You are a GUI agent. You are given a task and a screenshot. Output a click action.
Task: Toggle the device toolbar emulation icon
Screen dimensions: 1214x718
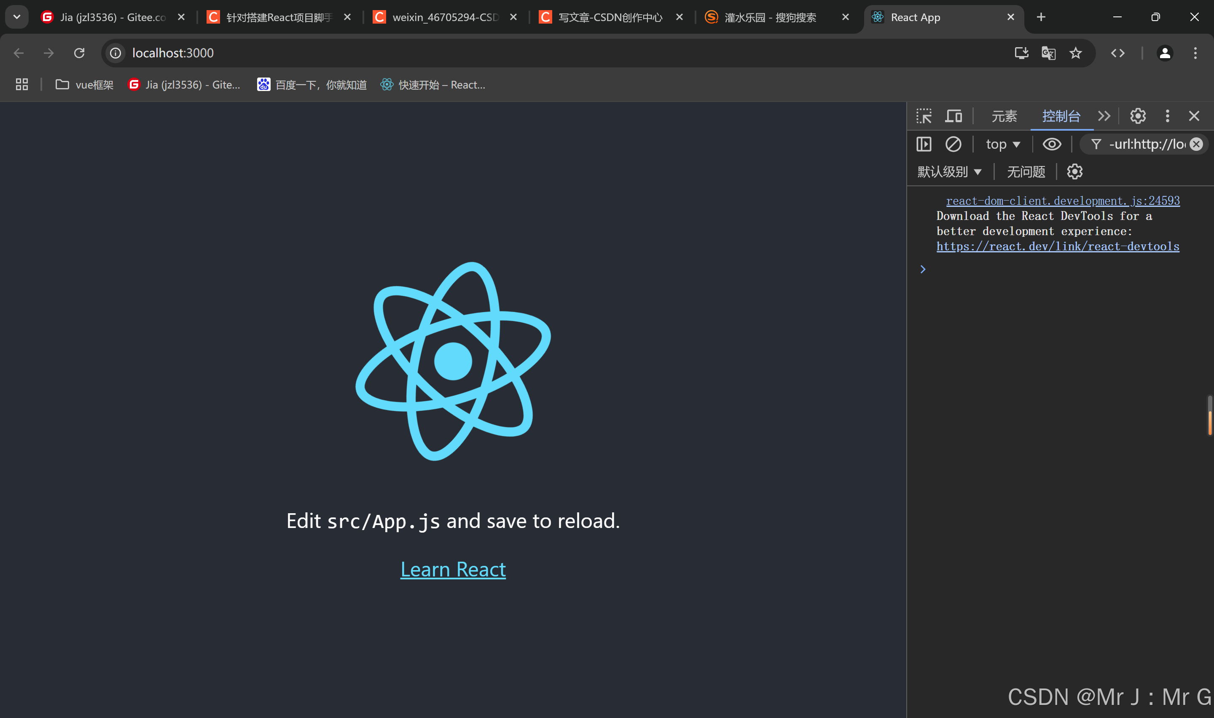(x=953, y=116)
